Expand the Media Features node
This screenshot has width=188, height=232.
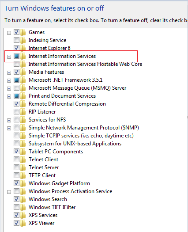pyautogui.click(x=9, y=72)
